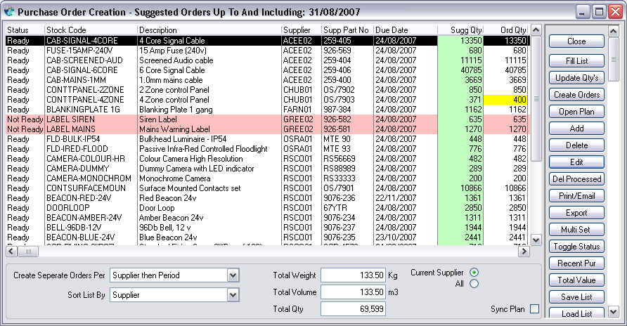Select the BELL-96DB-12V row
The width and height of the screenshot is (627, 326).
(267, 228)
